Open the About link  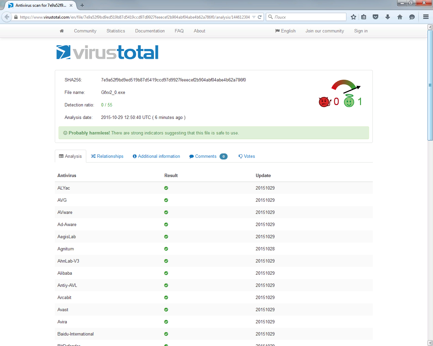[200, 31]
